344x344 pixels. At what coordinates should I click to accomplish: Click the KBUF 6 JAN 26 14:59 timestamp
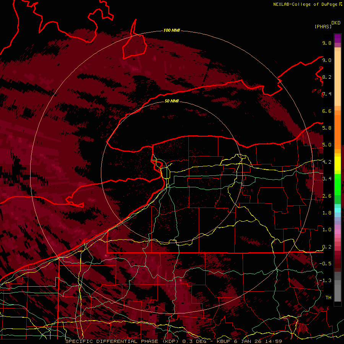tap(250, 341)
